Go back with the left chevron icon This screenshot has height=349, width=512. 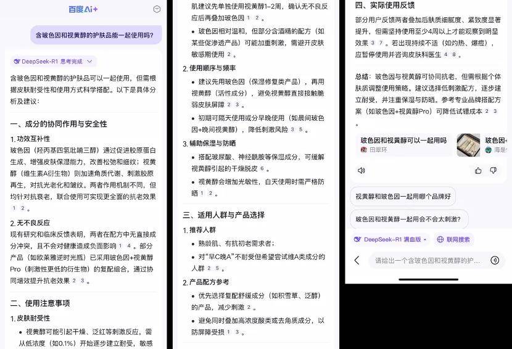tap(357, 260)
